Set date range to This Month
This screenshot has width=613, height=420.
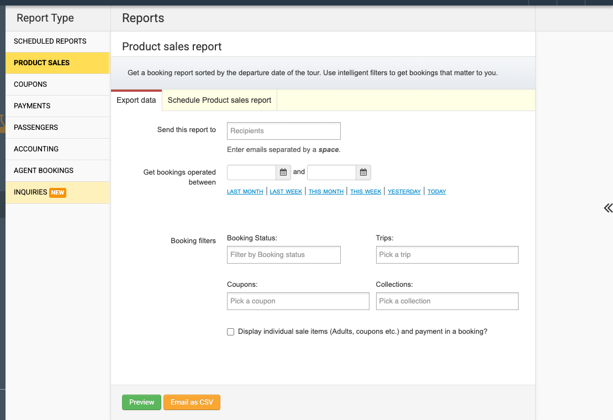[x=326, y=192]
